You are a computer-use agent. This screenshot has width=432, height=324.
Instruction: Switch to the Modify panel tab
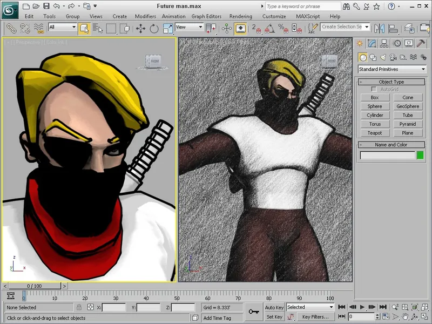click(372, 43)
